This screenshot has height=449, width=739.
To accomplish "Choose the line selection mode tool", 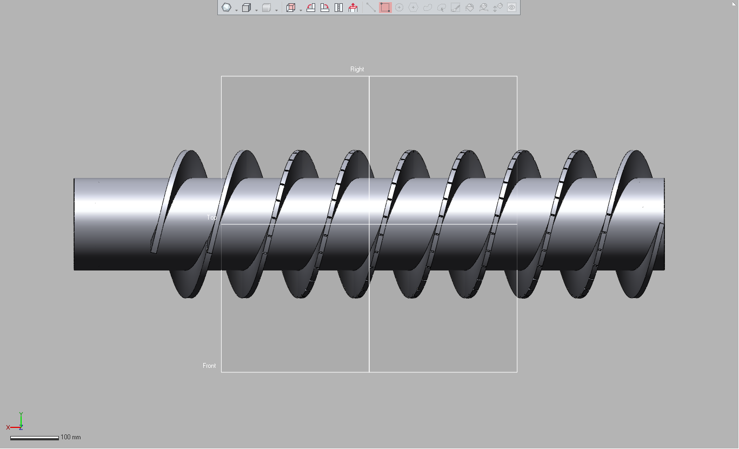I will coord(371,8).
